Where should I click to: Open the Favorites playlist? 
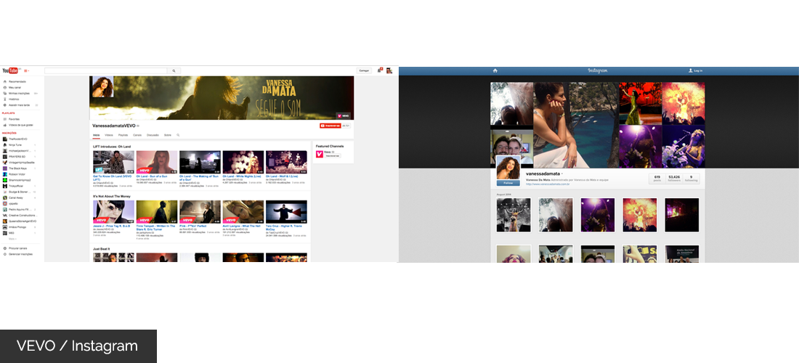coord(14,119)
